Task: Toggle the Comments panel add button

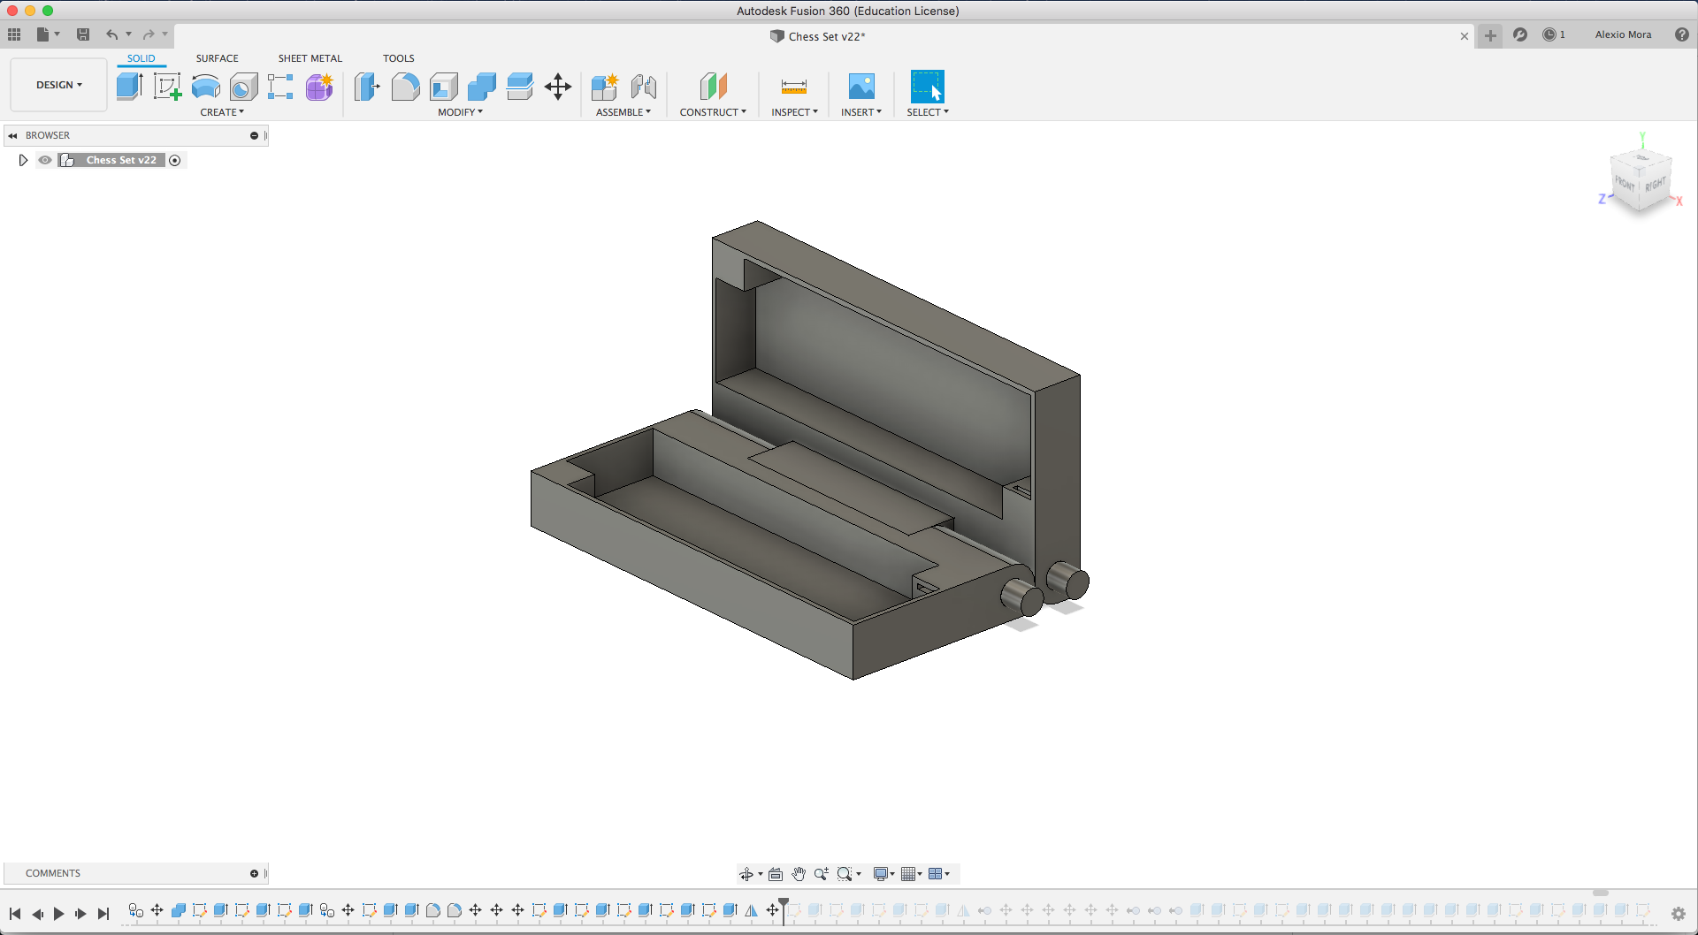Action: [254, 873]
